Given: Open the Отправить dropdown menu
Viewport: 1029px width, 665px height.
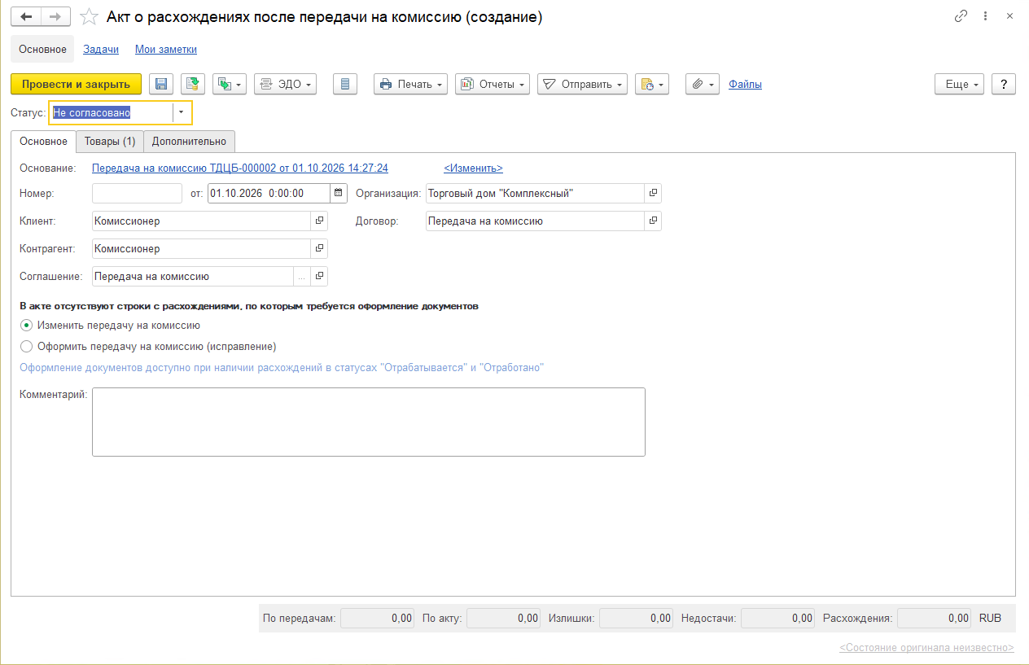Looking at the screenshot, I should tap(582, 84).
